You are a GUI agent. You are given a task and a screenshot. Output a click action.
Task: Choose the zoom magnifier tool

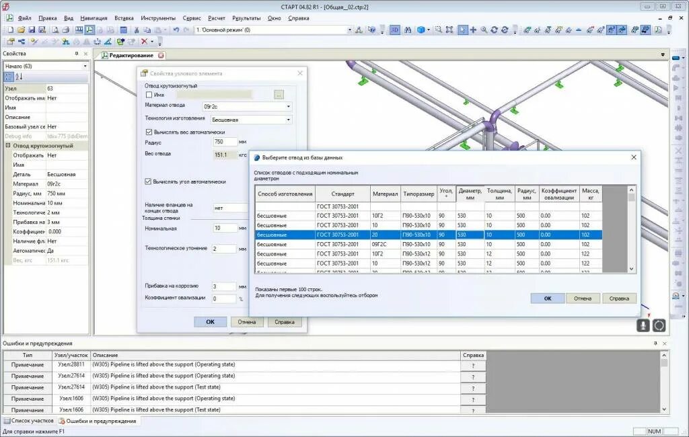[483, 30]
